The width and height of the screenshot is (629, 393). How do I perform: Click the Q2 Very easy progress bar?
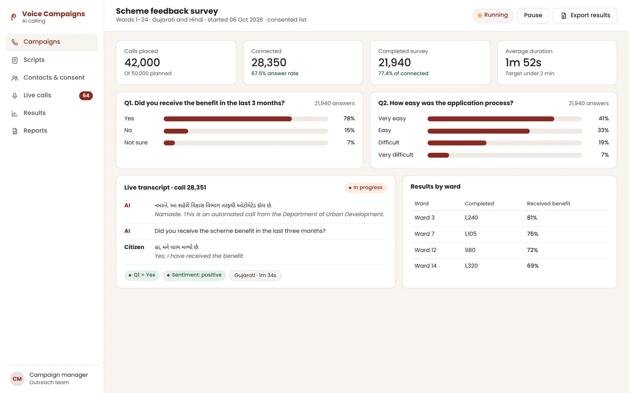click(505, 119)
